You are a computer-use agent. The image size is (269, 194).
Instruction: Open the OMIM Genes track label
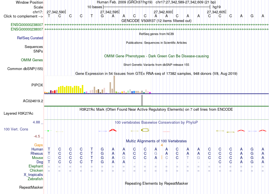pyautogui.click(x=32, y=60)
